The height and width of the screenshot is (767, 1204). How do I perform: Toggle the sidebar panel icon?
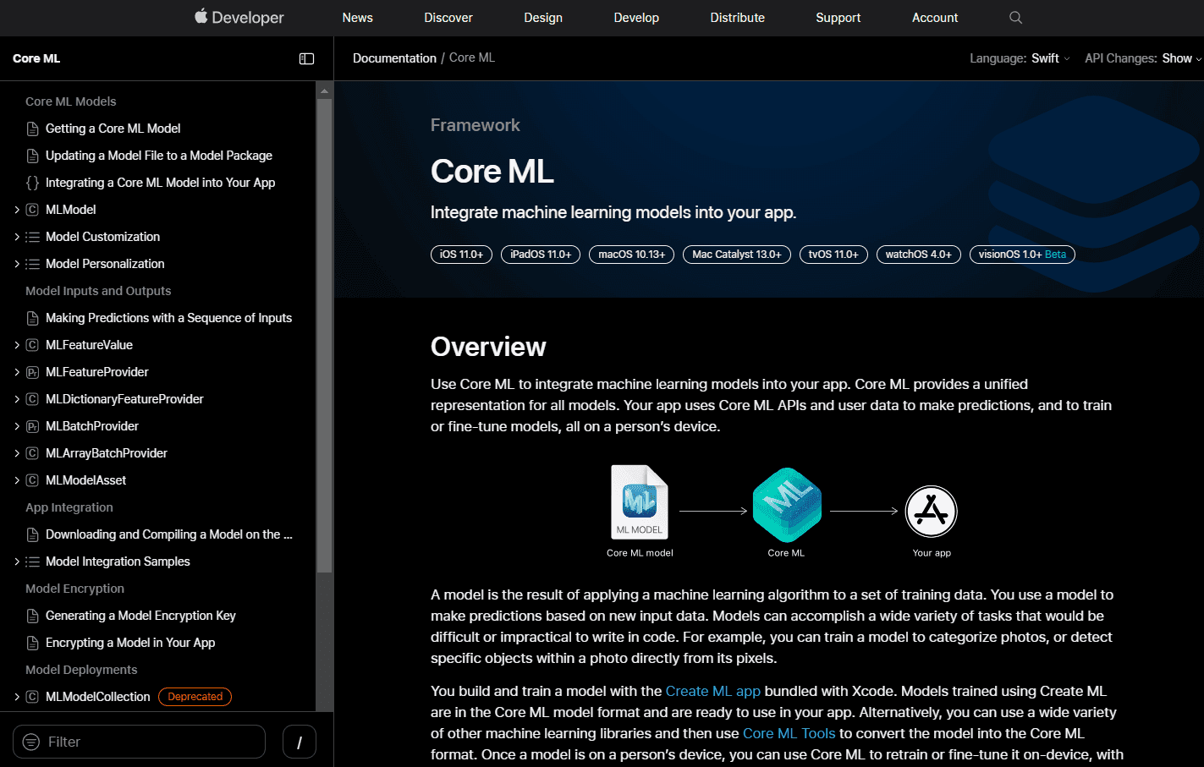point(306,58)
